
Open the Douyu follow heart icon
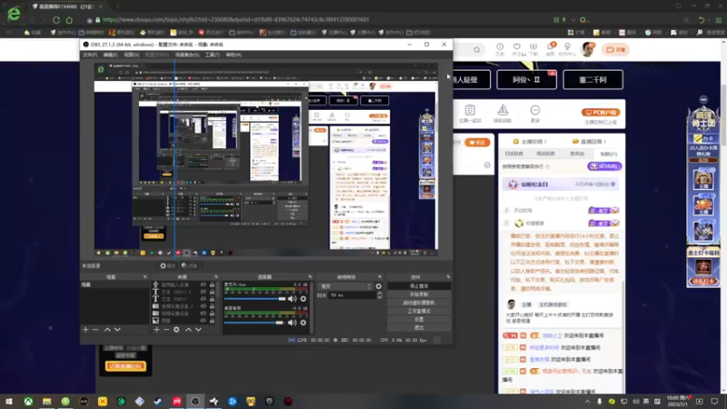click(x=517, y=49)
